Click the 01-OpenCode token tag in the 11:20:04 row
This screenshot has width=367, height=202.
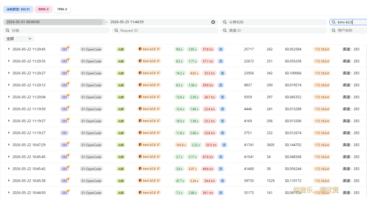[91, 97]
